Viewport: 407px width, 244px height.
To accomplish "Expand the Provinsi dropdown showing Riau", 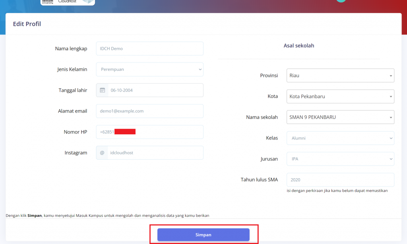I will 340,75.
